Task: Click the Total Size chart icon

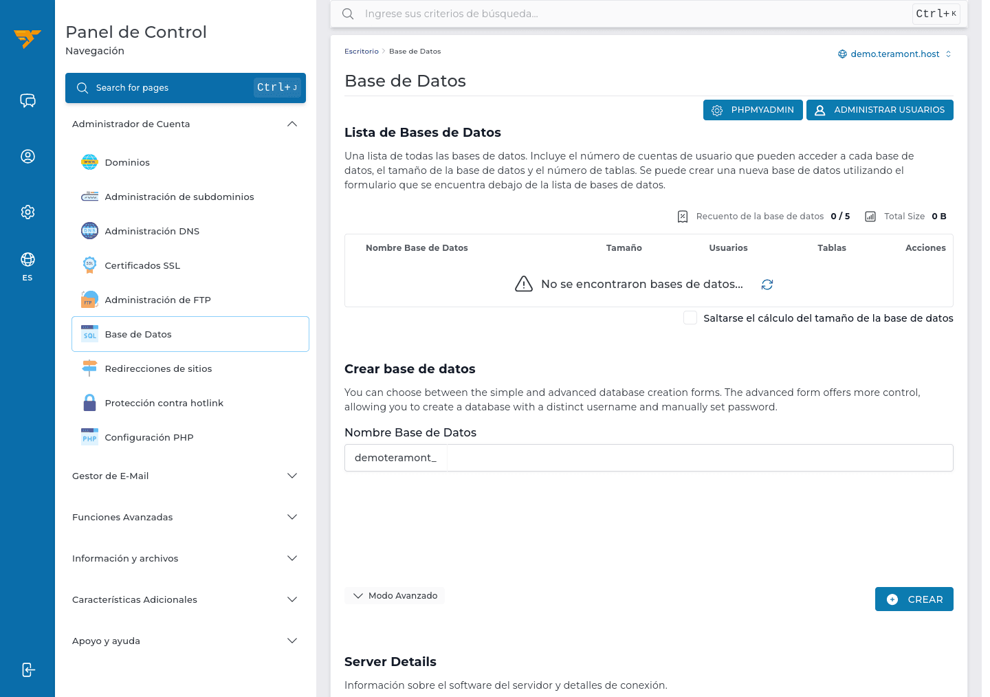Action: point(870,217)
